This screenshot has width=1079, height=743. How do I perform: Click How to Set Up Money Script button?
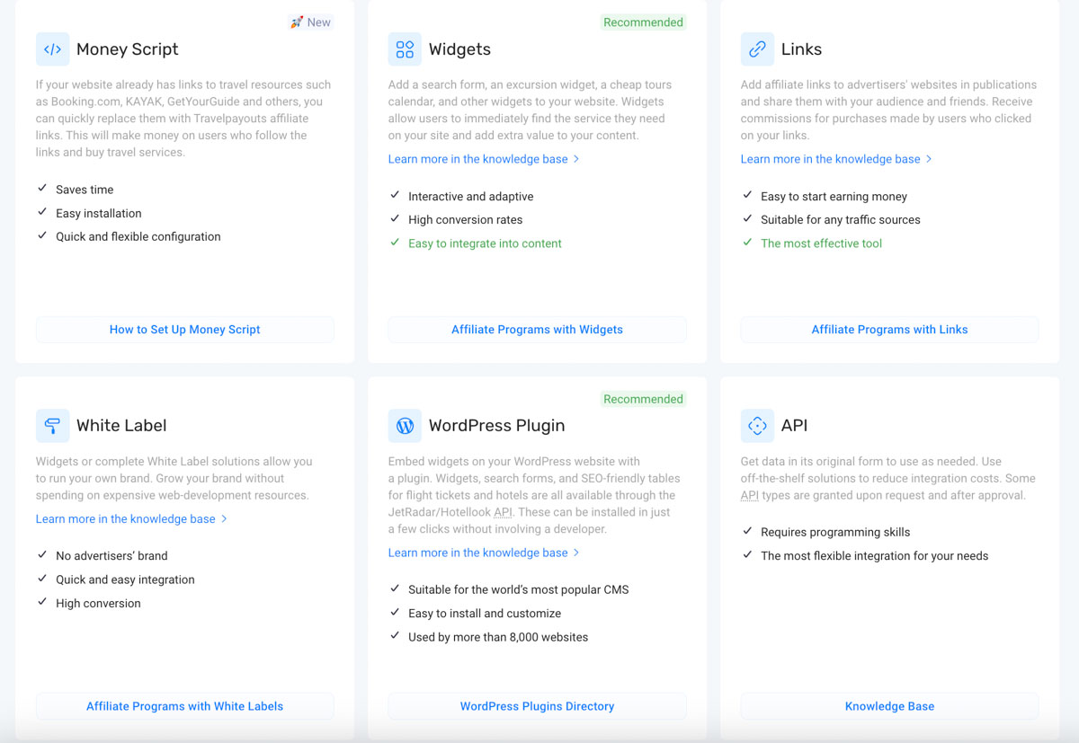185,330
